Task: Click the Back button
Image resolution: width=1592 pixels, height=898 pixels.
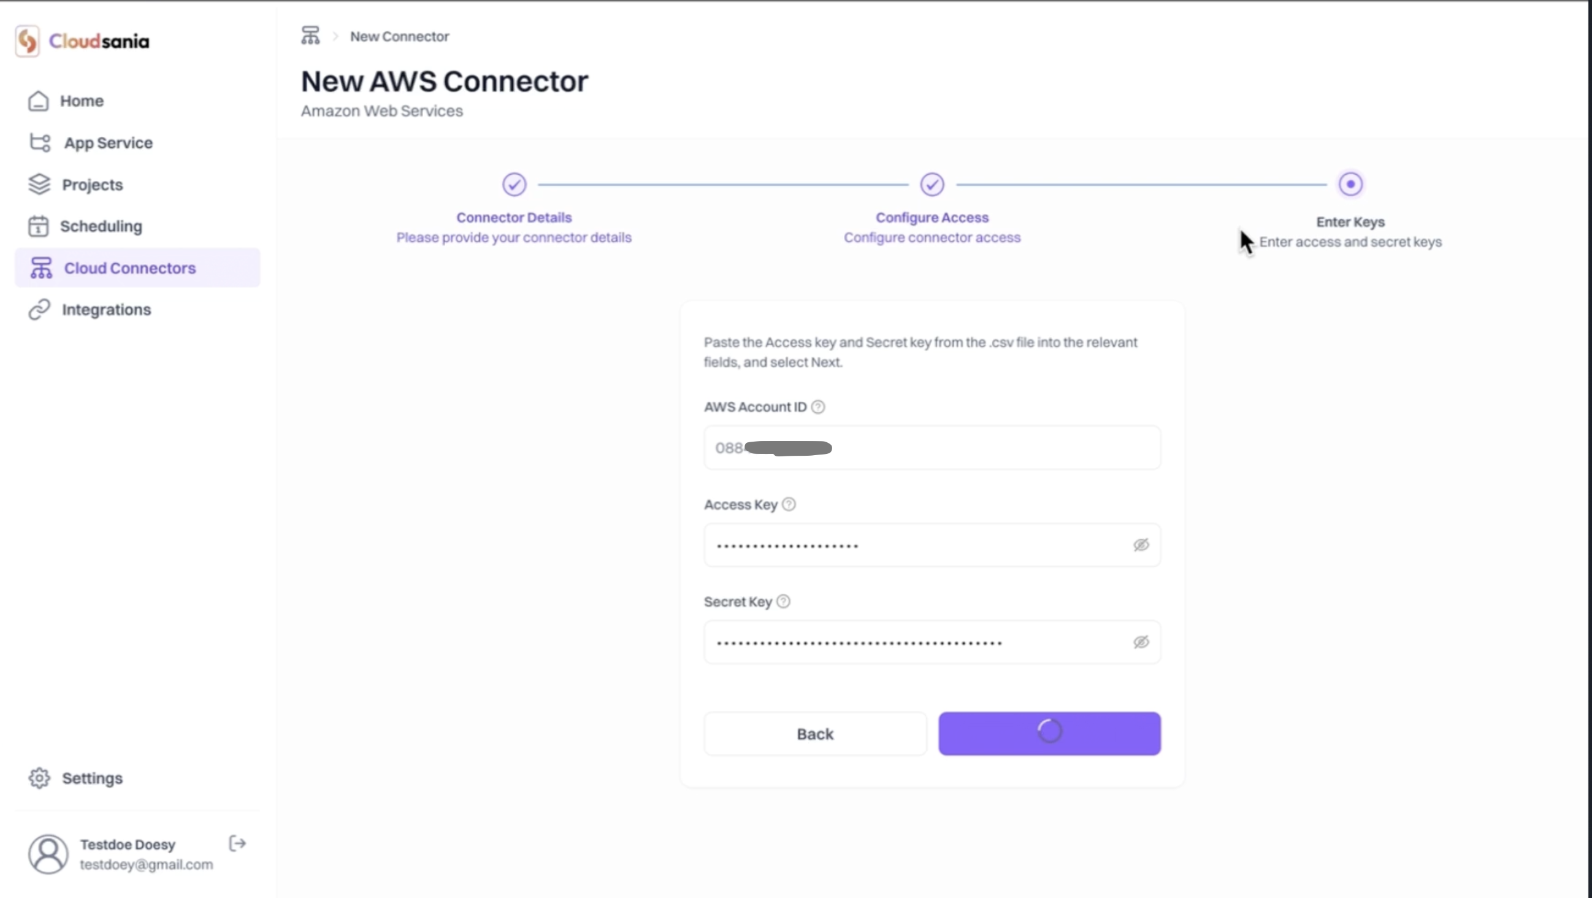Action: (x=815, y=734)
